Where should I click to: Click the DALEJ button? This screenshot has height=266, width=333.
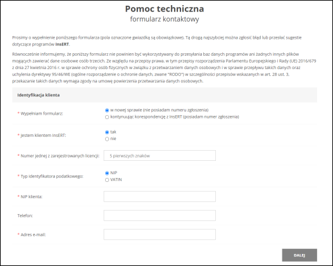(299, 255)
